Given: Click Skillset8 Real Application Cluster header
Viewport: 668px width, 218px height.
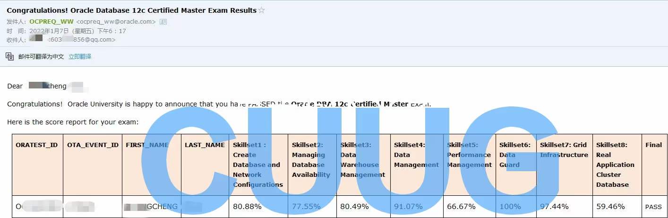Looking at the screenshot, I should coord(617,165).
